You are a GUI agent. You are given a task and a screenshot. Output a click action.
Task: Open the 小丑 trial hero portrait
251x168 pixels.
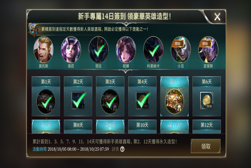(x=181, y=50)
